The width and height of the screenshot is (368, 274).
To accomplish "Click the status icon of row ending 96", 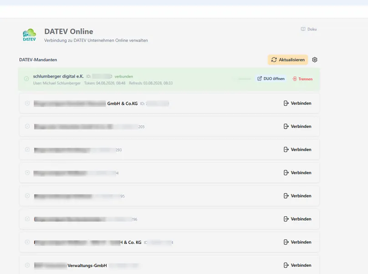I will point(27,219).
